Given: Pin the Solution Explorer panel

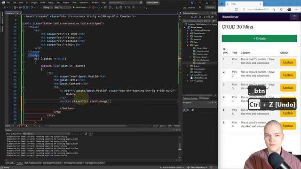Looking at the screenshot, I should (x=213, y=13).
